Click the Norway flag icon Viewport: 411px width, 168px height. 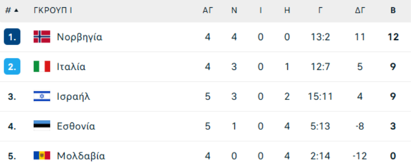[x=42, y=37]
